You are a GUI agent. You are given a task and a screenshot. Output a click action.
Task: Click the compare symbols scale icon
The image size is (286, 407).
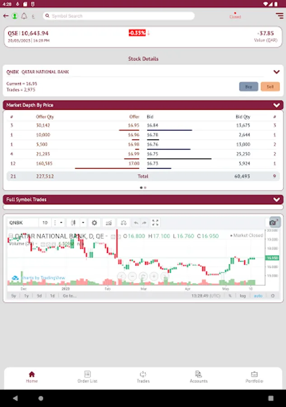click(x=124, y=222)
